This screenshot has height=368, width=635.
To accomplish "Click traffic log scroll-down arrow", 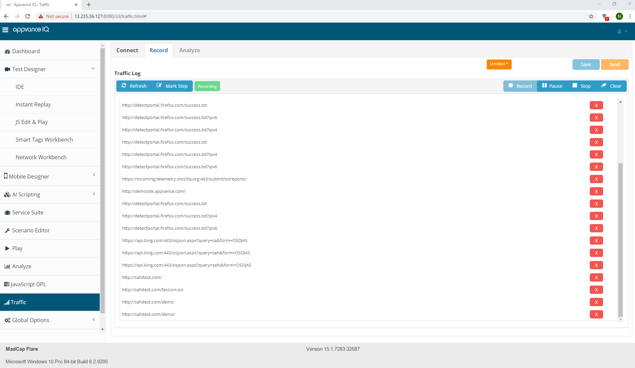I will [620, 319].
